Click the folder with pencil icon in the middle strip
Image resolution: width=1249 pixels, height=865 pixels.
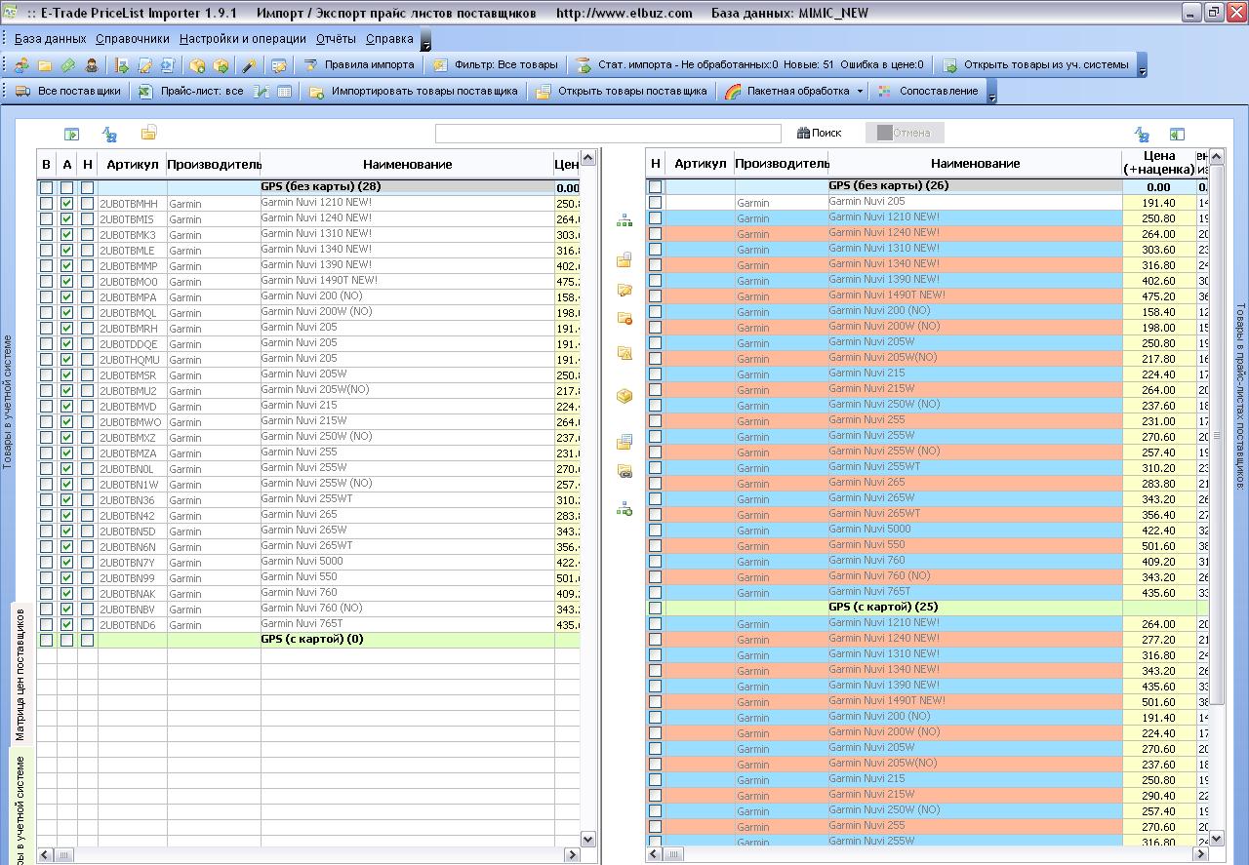click(x=624, y=290)
